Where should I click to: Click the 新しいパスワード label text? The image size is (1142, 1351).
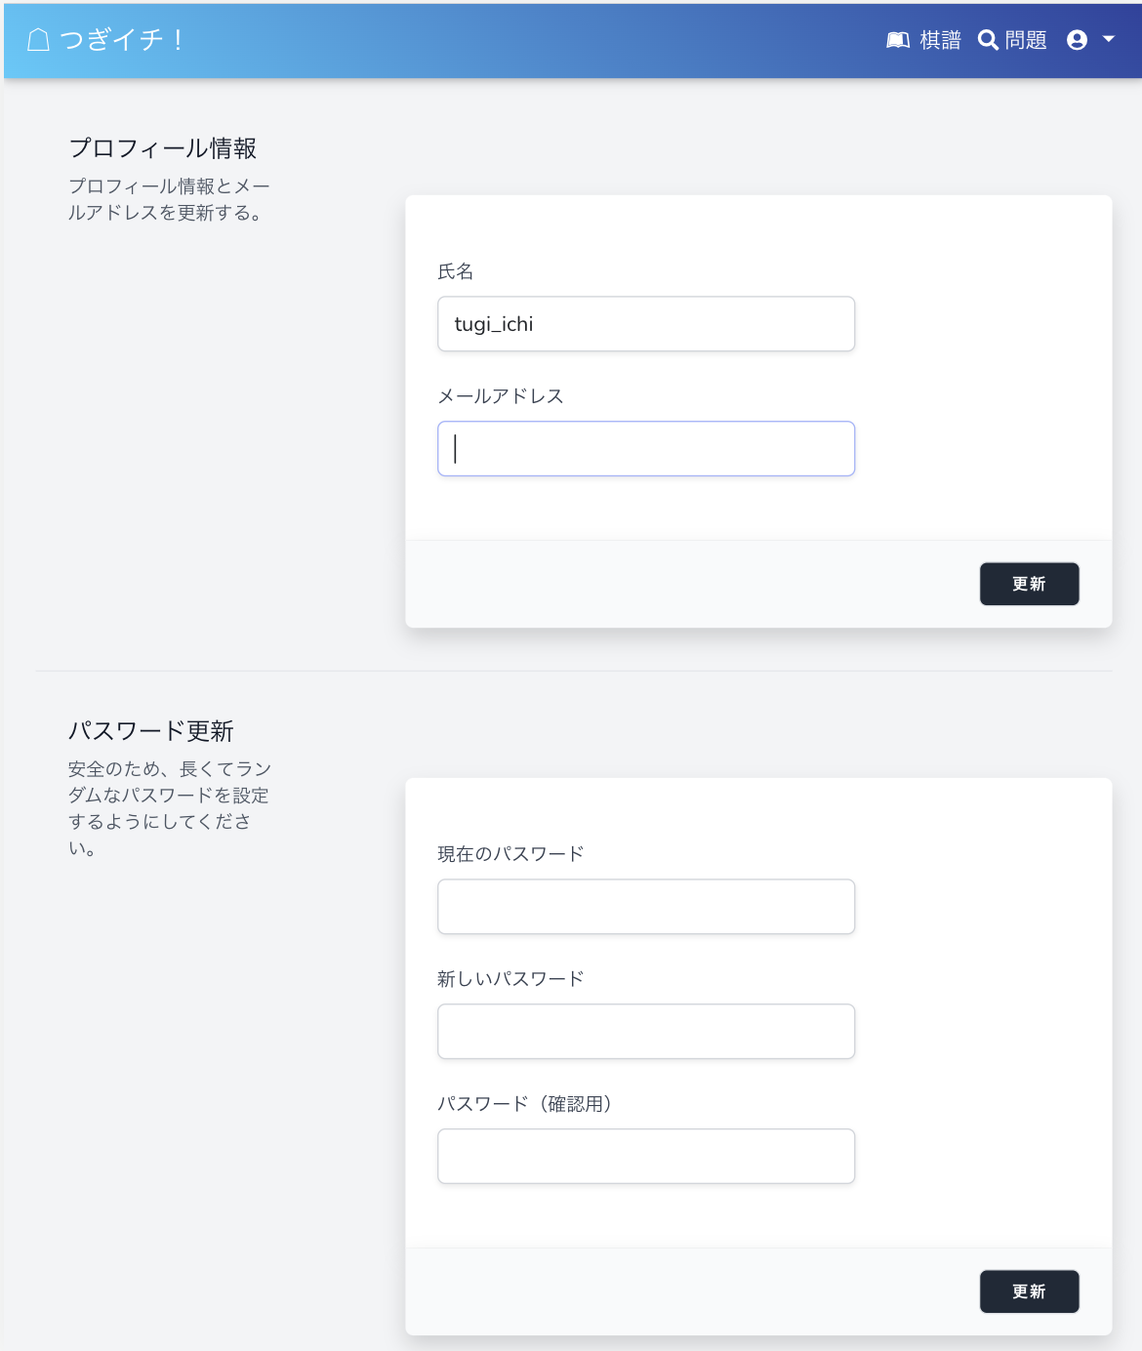(510, 979)
